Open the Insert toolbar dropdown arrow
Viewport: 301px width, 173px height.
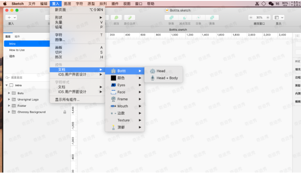click(x=14, y=18)
